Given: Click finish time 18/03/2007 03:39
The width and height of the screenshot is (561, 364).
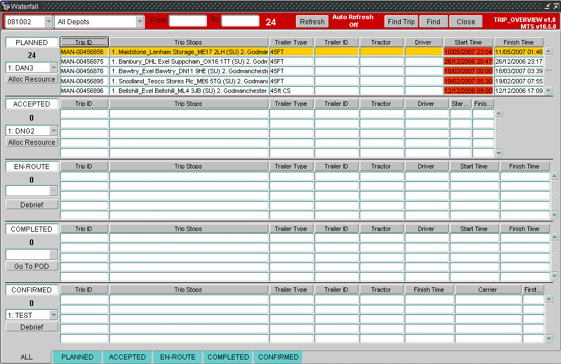Looking at the screenshot, I should tap(519, 71).
